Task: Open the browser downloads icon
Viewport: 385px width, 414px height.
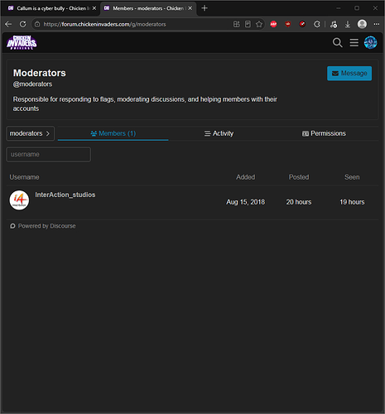Action: coord(348,24)
